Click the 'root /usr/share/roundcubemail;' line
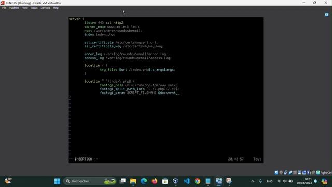 point(113,31)
